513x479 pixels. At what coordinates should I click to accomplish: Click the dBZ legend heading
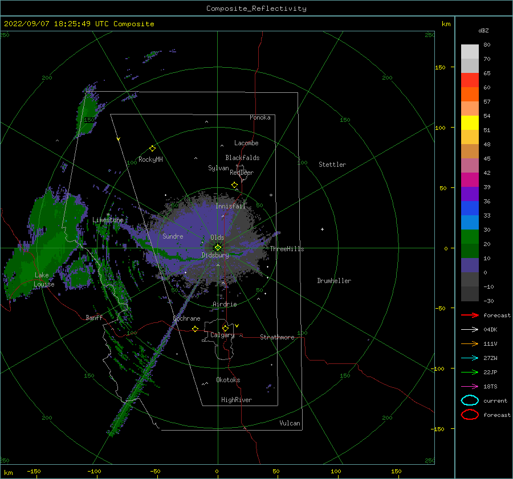click(x=483, y=30)
